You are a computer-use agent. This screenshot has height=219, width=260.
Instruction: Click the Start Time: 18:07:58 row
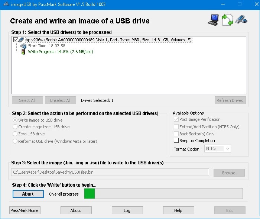click(46, 46)
